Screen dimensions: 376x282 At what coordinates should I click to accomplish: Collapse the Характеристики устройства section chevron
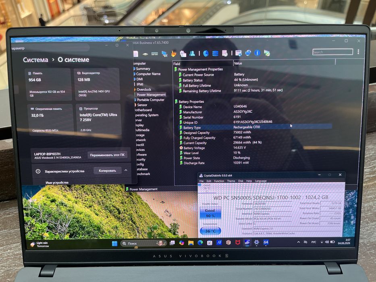126,170
